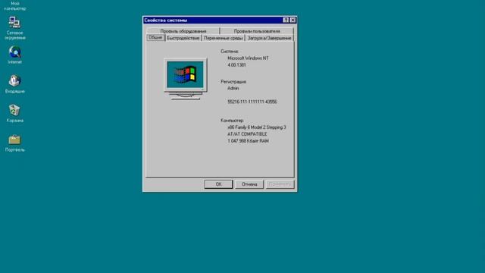Image resolution: width=485 pixels, height=273 pixels.
Task: Click the 'Microsoft Windows NT' text
Action: [248, 58]
